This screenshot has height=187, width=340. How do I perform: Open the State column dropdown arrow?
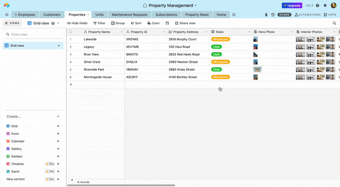tap(249, 32)
